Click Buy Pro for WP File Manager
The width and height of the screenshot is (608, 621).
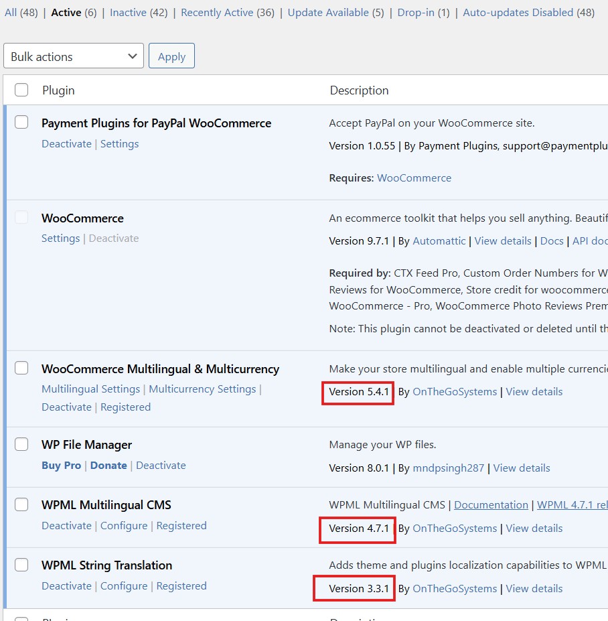click(x=62, y=466)
